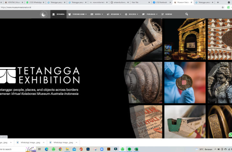Open the KONTAK menu item
Image resolution: width=232 pixels, height=152 pixels.
167,14
